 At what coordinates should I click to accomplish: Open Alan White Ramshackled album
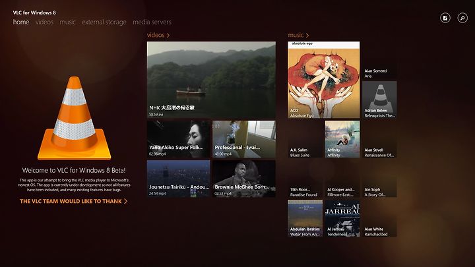(379, 218)
